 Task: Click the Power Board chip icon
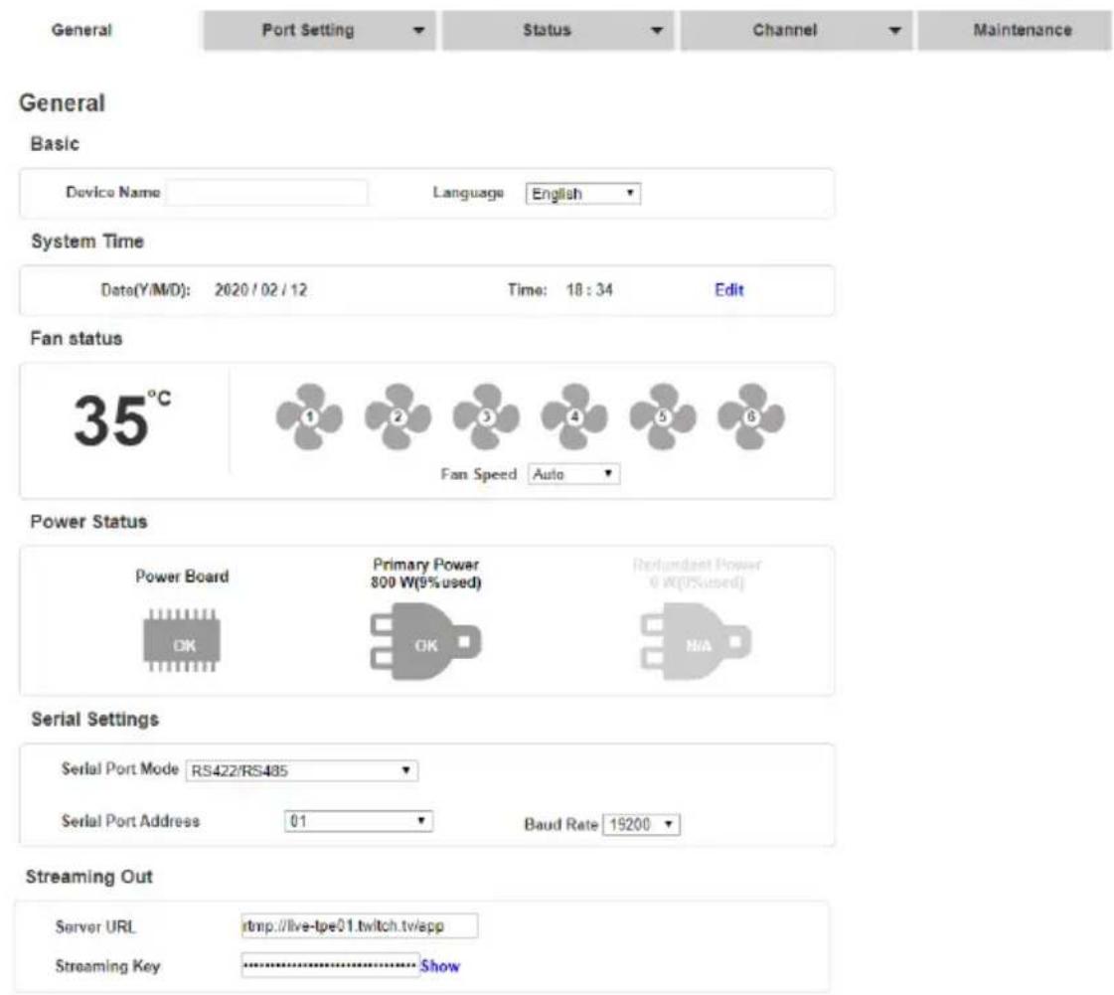pos(182,640)
